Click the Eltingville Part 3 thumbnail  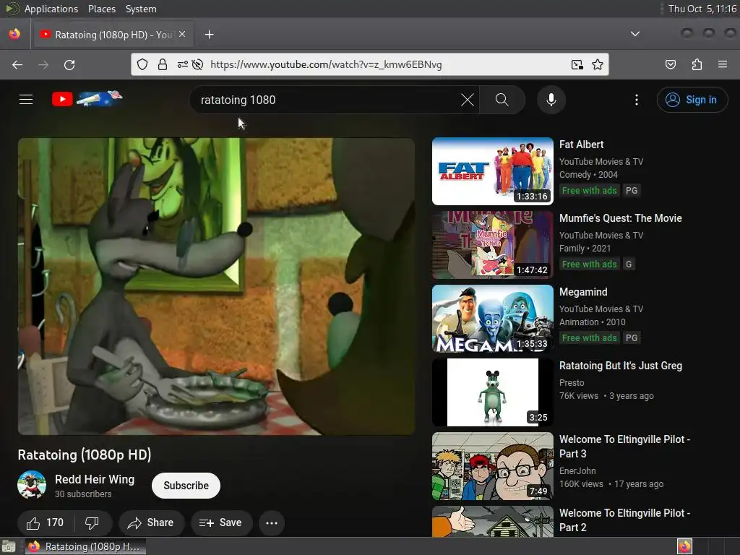[492, 466]
